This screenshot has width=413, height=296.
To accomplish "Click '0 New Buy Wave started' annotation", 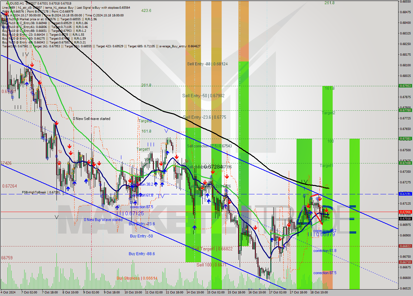I will [103, 220].
